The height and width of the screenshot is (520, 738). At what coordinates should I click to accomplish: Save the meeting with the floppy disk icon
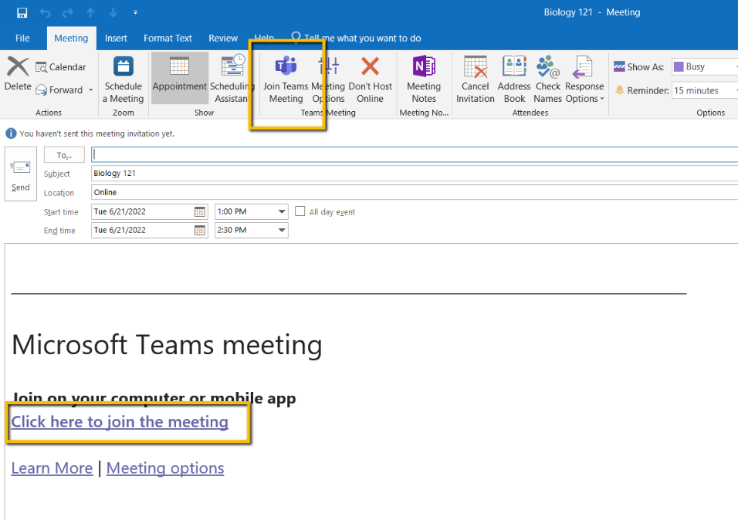(22, 12)
